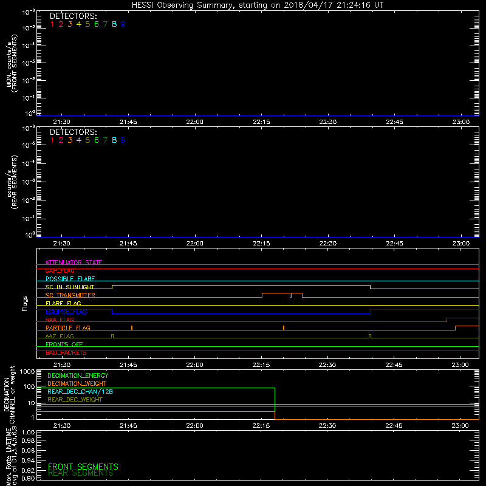This screenshot has height=486, width=486.
Task: Select the DECIMATION_WEIGHT legend label
Action: click(77, 384)
